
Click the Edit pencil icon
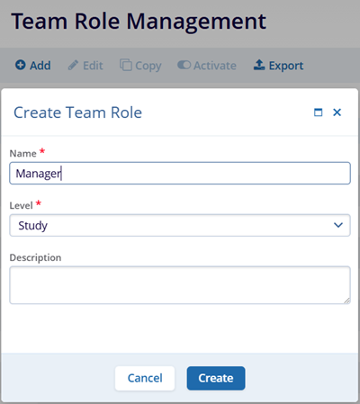(x=73, y=65)
